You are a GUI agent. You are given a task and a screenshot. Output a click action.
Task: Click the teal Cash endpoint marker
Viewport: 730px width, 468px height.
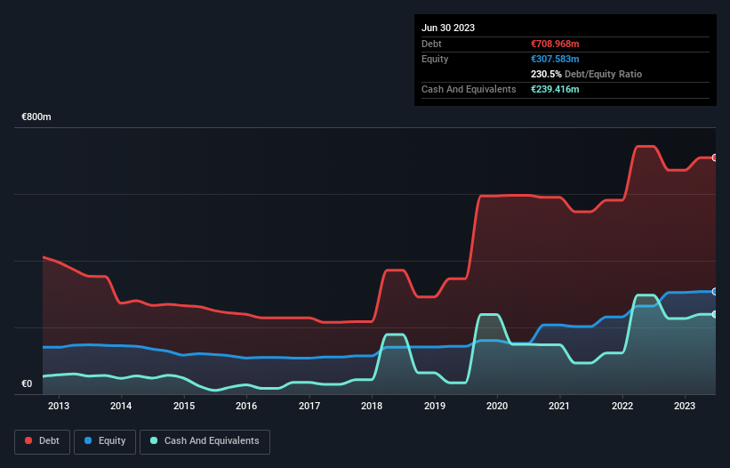coord(715,314)
